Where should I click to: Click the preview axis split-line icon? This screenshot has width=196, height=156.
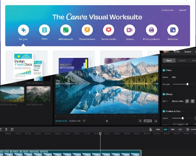click(x=180, y=129)
